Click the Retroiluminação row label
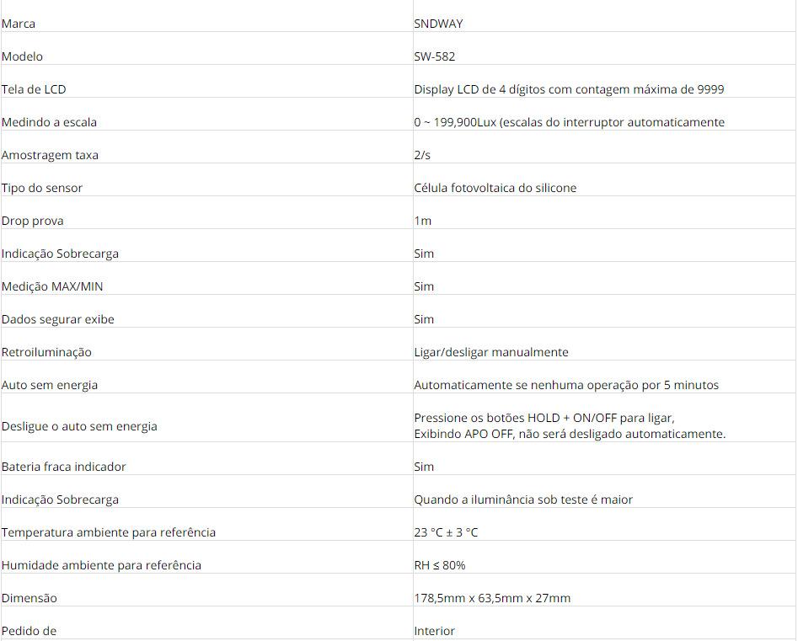Viewport: 798px width, 641px height. [46, 352]
